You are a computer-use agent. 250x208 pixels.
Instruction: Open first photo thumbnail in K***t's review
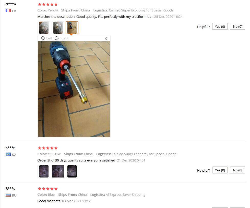(44, 171)
